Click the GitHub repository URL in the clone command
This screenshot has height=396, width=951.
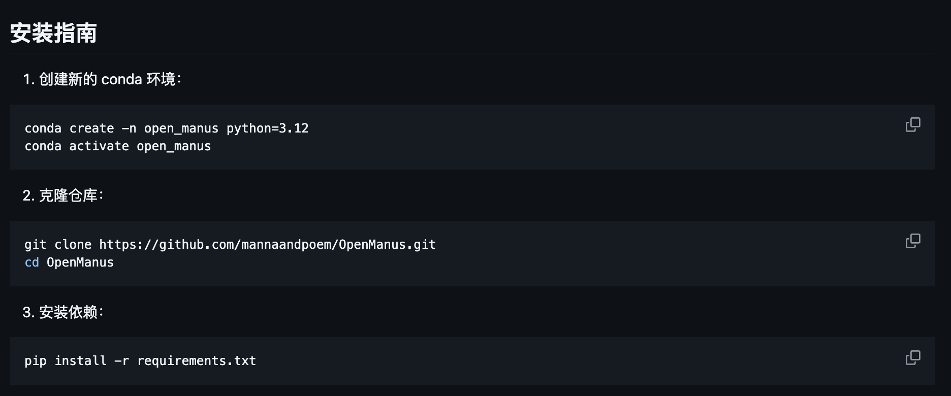click(267, 245)
